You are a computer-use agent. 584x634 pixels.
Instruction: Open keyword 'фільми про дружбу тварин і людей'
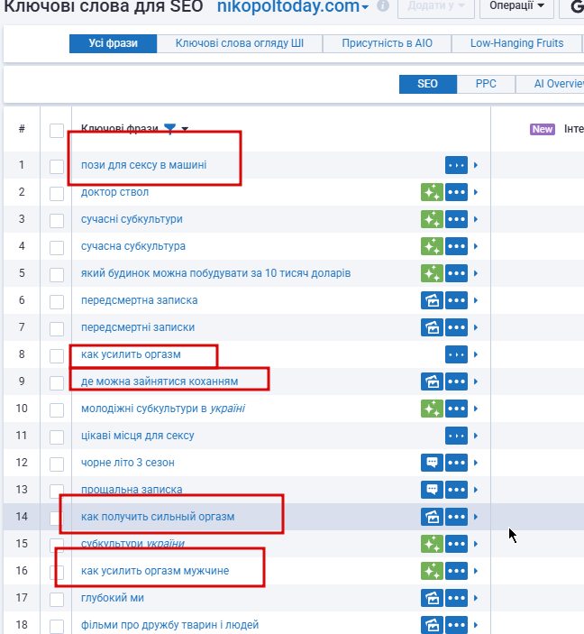point(169,625)
